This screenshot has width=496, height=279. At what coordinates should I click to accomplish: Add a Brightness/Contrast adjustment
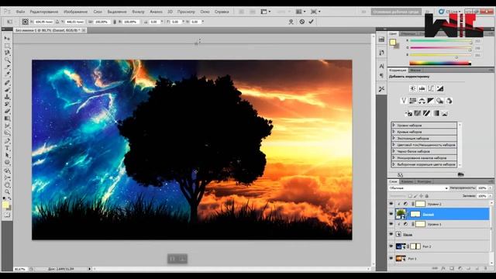pos(413,88)
